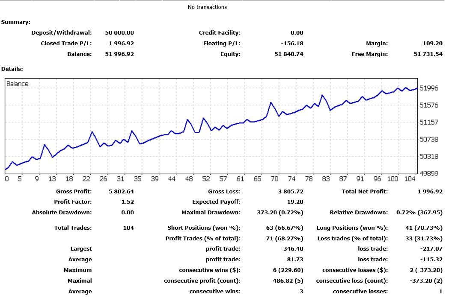Click the Balance chart title label
The image size is (455, 298).
[x=18, y=84]
